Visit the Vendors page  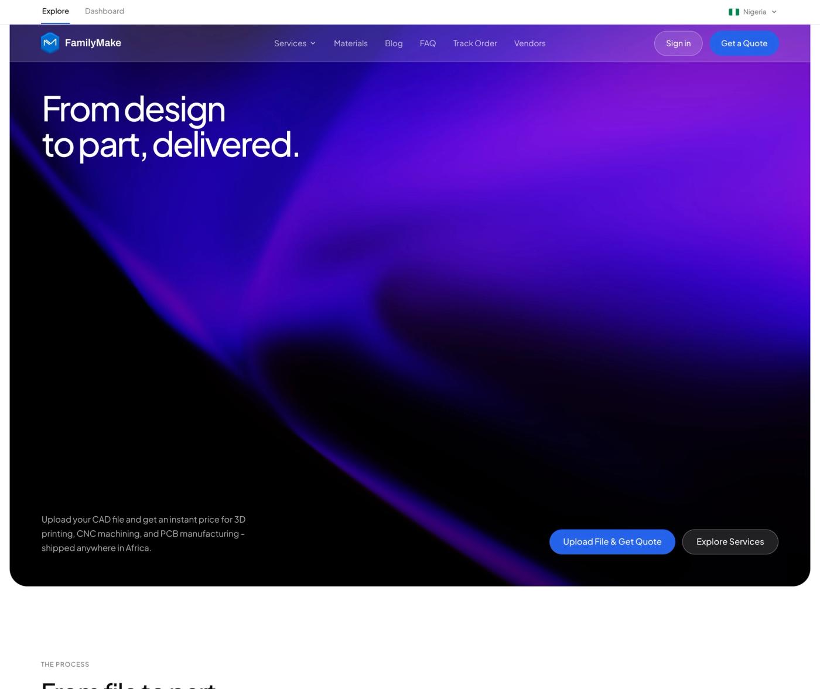tap(529, 43)
